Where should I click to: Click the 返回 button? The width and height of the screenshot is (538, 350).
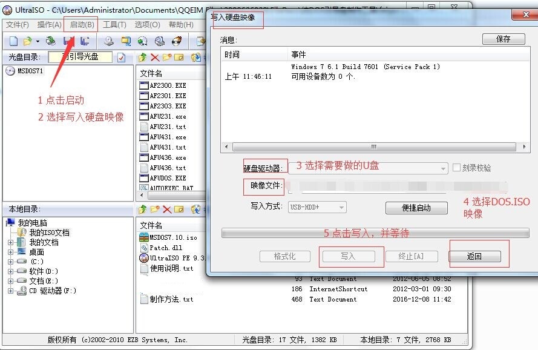[x=474, y=256]
